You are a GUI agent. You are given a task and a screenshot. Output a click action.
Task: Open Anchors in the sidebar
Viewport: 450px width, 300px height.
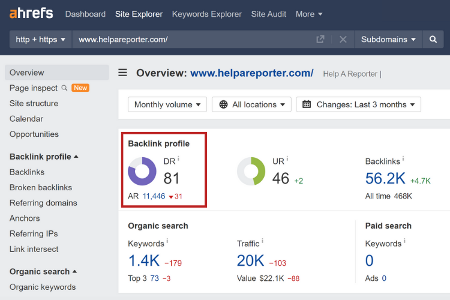[25, 218]
